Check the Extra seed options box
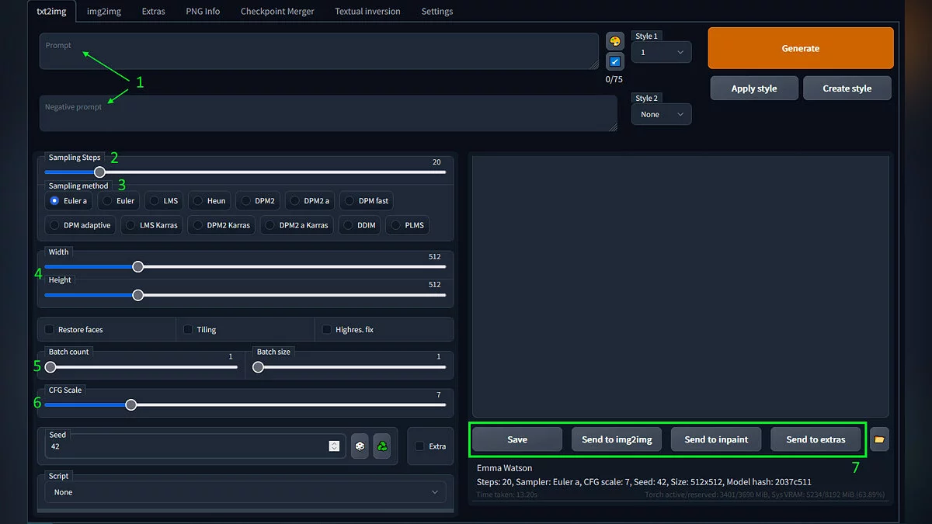Viewport: 932px width, 524px height. coord(420,446)
